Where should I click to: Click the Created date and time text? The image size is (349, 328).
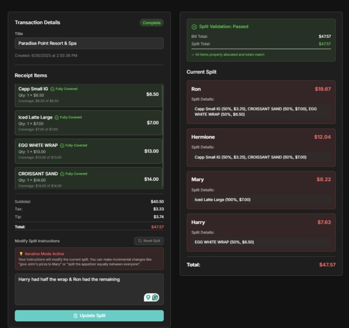point(46,56)
